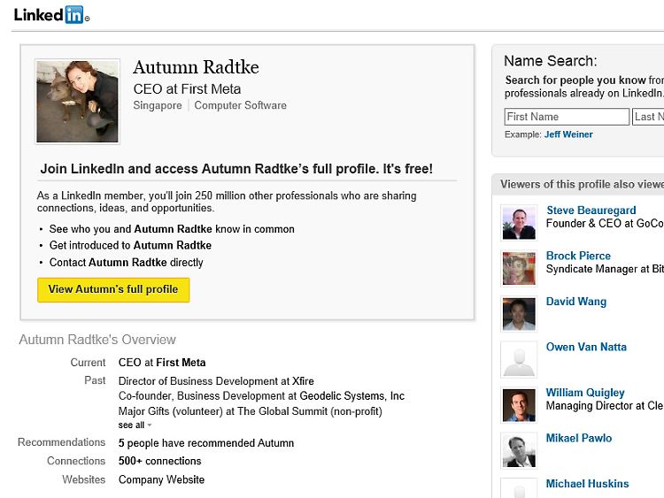The image size is (664, 498).
Task: Visit David Wang's profile
Action: pyautogui.click(x=576, y=302)
